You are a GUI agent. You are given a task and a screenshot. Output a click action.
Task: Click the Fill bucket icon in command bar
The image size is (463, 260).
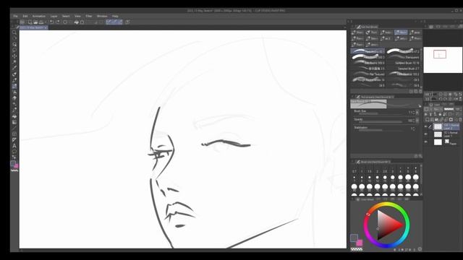77,22
